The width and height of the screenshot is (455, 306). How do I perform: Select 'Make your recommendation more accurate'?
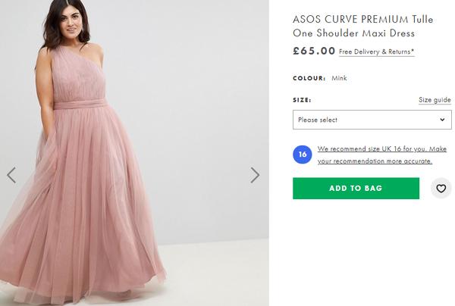click(375, 161)
